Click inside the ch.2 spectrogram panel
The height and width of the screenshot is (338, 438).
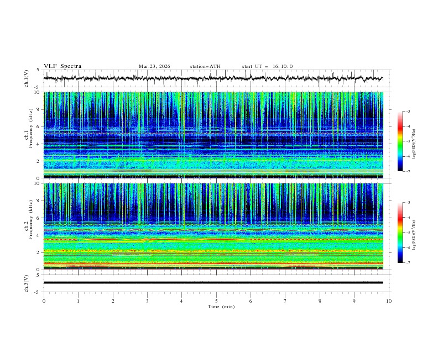click(216, 226)
